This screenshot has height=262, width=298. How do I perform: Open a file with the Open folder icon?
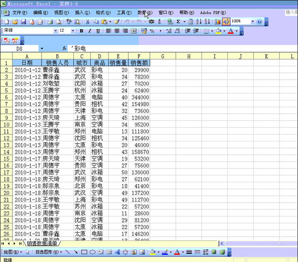click(x=15, y=22)
